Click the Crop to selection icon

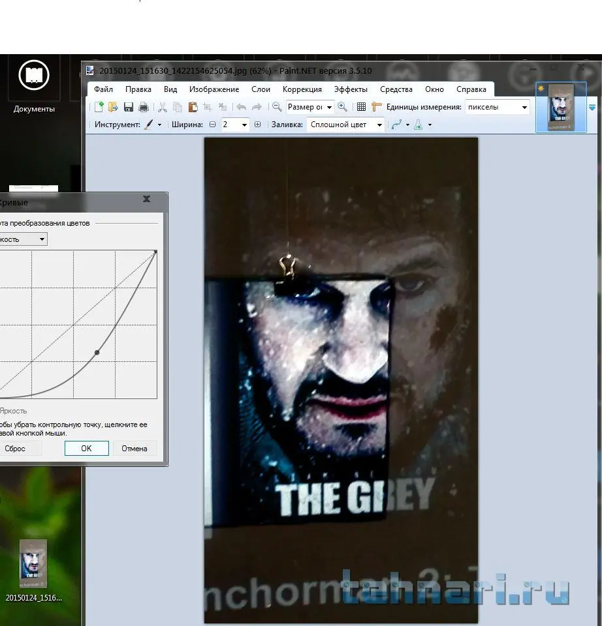point(207,107)
